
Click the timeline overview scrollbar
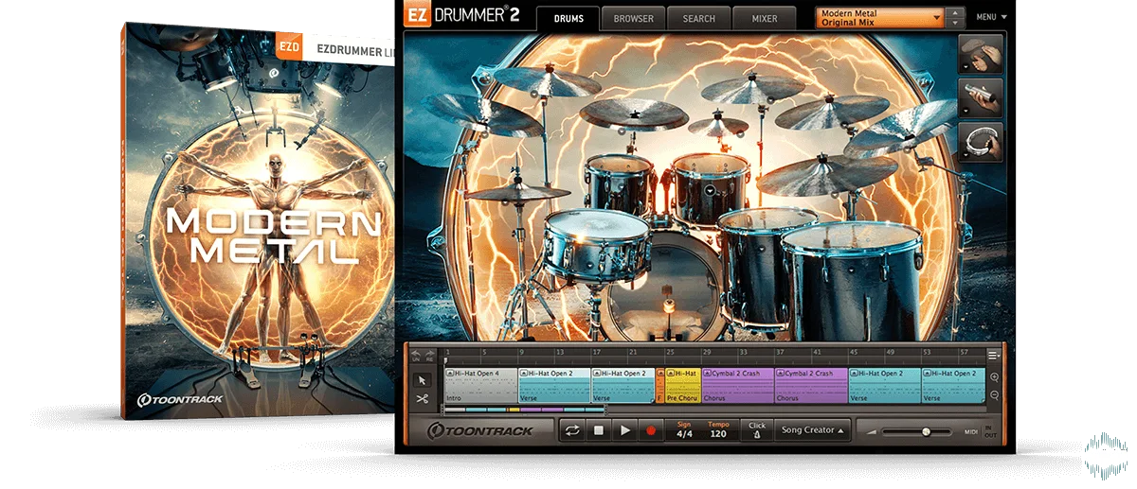[x=524, y=410]
